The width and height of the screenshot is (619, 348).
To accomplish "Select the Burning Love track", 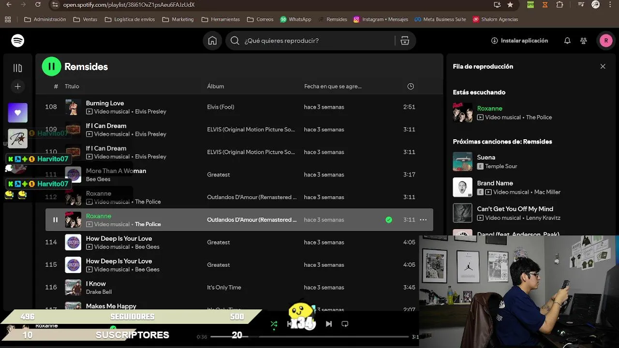I will [x=105, y=103].
